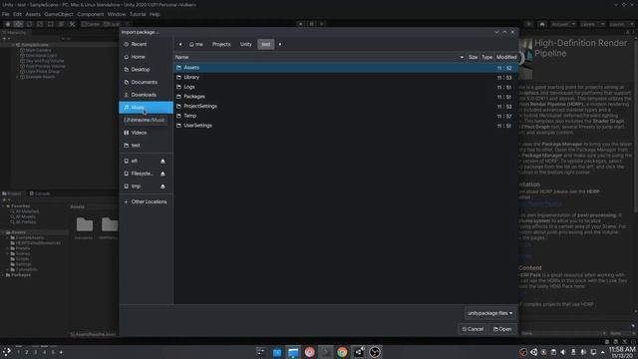This screenshot has width=638, height=359.
Task: Open the unitypackage files filter dropdown
Action: (x=489, y=313)
